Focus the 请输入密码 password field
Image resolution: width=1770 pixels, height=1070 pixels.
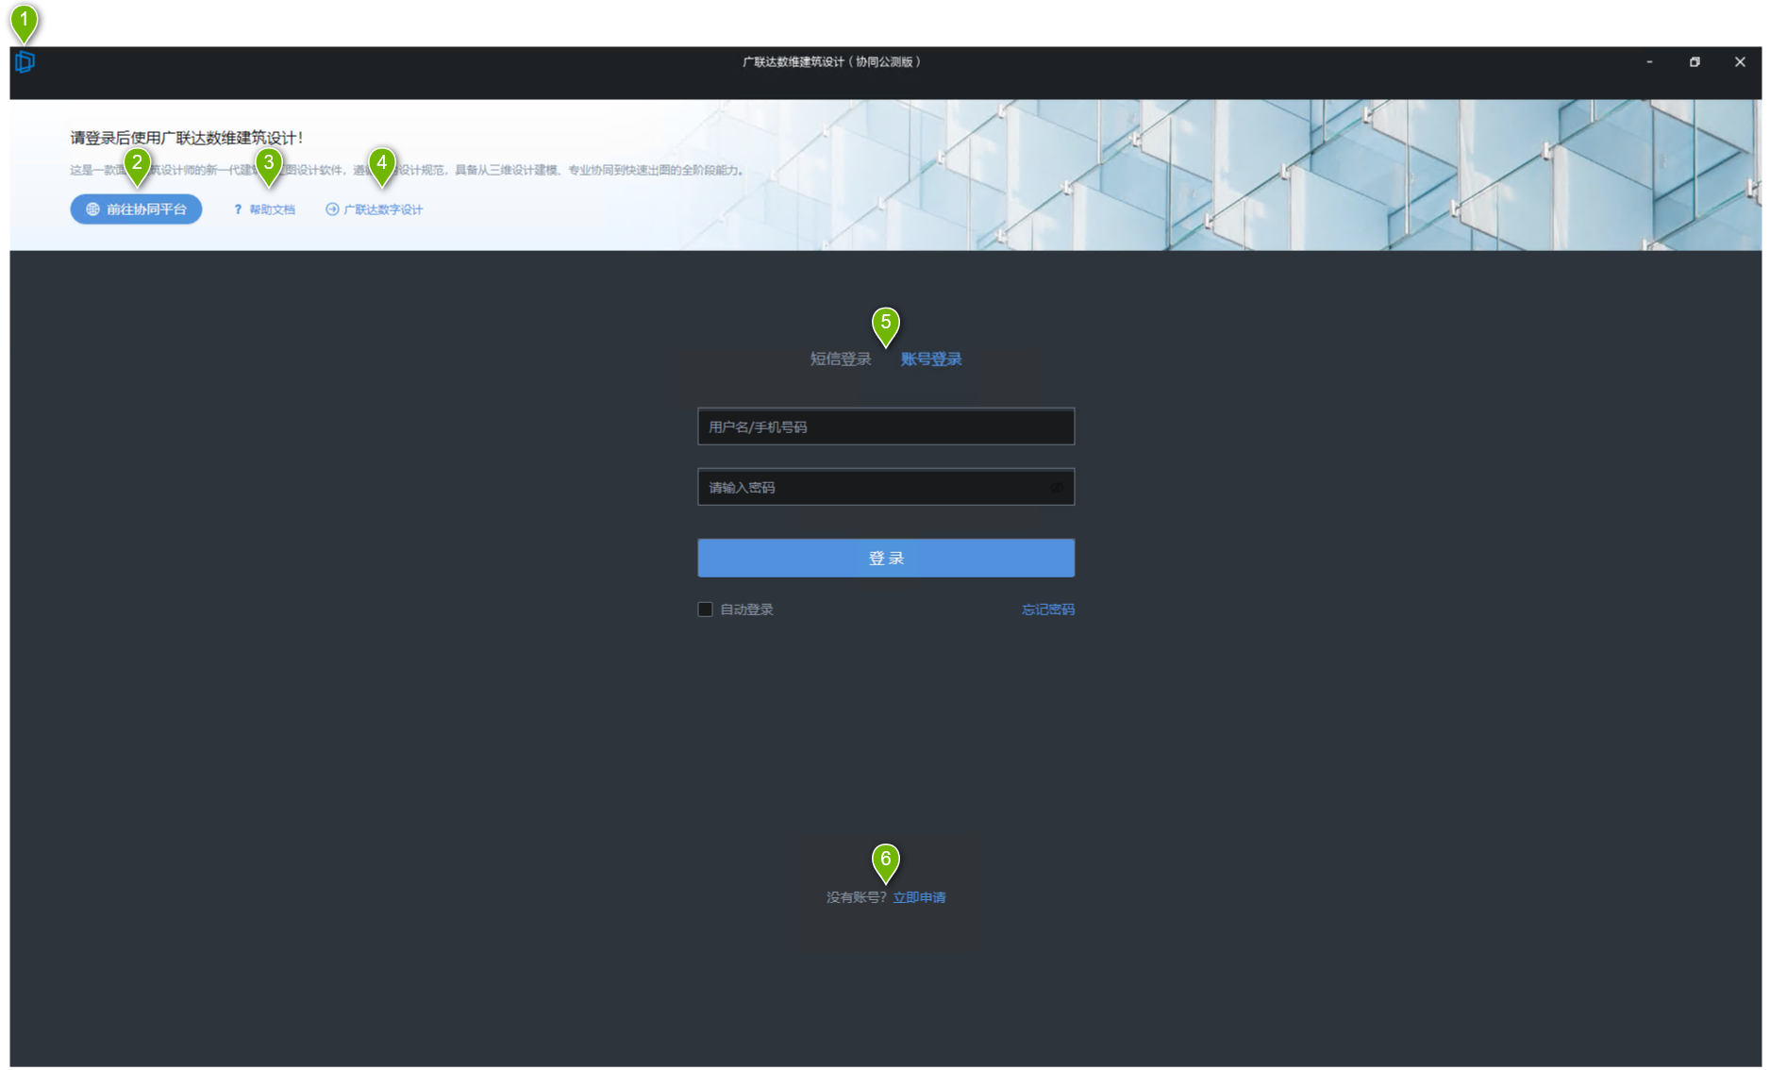click(886, 487)
